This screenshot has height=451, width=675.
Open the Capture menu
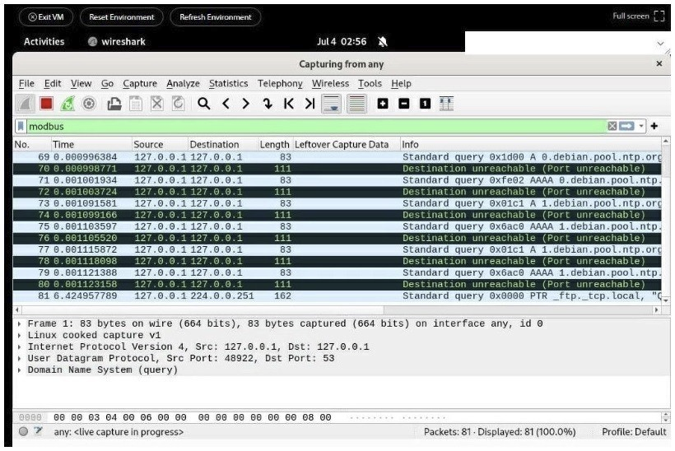point(140,83)
